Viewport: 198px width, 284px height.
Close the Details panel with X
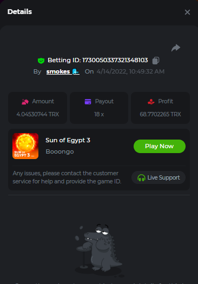click(x=187, y=12)
